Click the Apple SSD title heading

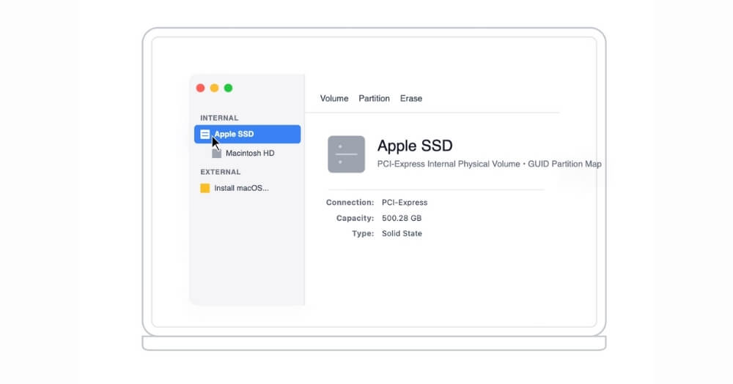[x=414, y=146]
